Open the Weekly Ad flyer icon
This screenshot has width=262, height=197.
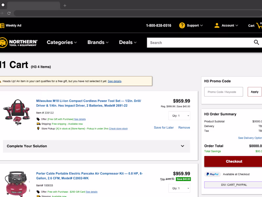(2, 26)
